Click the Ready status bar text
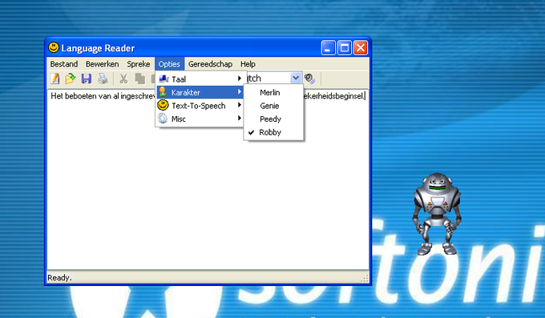Viewport: 545px width, 318px height. click(x=59, y=278)
